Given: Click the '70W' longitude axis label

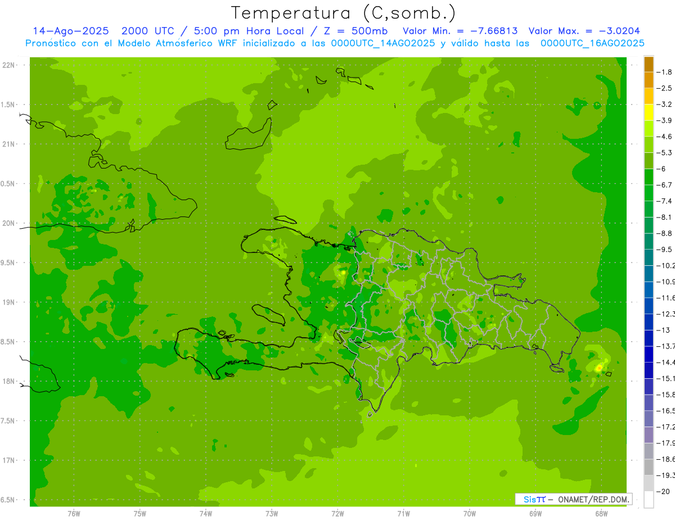Looking at the screenshot, I should tap(469, 513).
